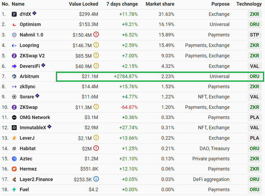Click the VAL technology badge for DeversiFi
The height and width of the screenshot is (196, 265).
click(255, 66)
